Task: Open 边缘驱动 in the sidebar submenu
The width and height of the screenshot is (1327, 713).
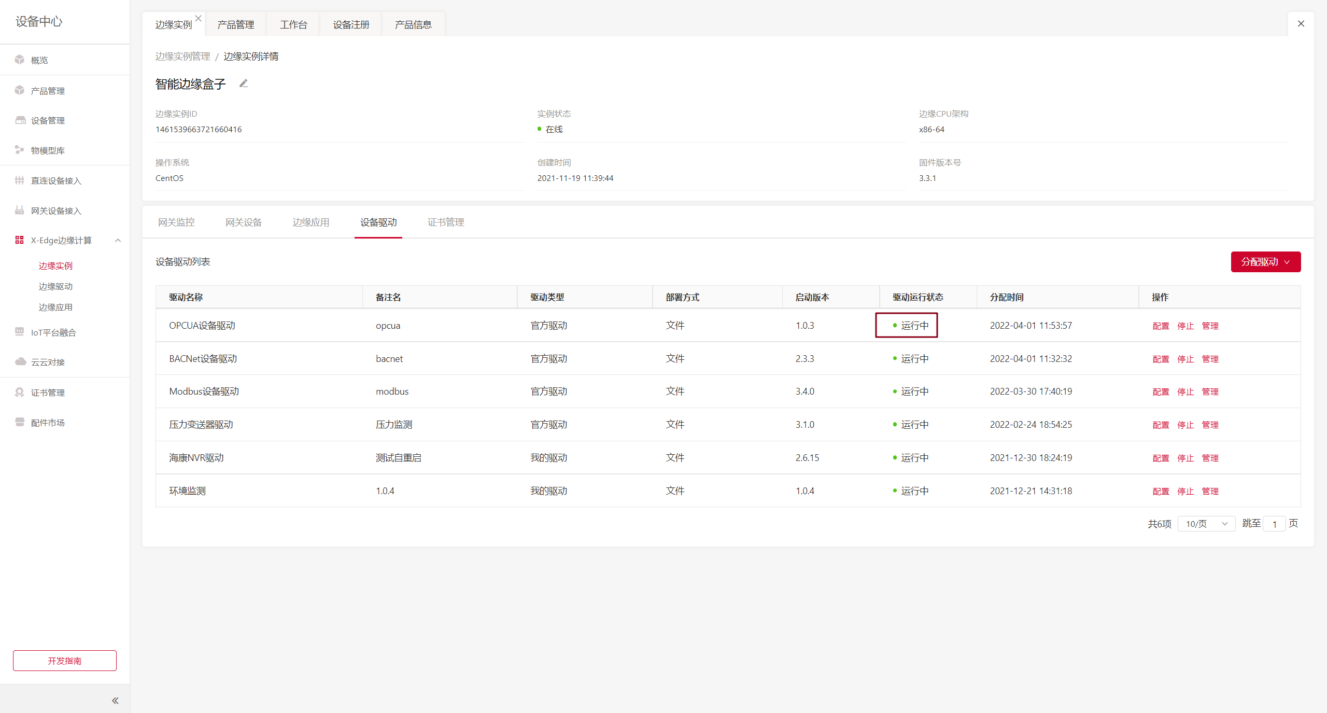Action: (55, 286)
